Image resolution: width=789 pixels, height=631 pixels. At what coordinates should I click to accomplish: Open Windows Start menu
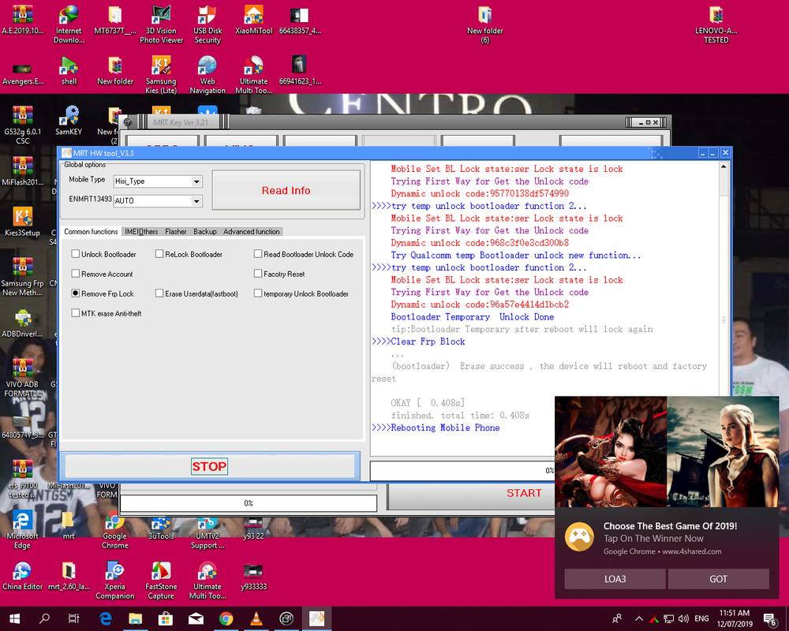(x=14, y=618)
